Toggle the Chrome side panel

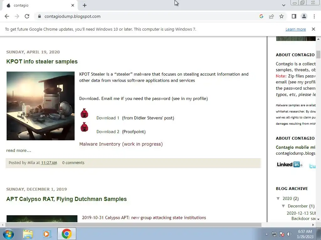[294, 16]
